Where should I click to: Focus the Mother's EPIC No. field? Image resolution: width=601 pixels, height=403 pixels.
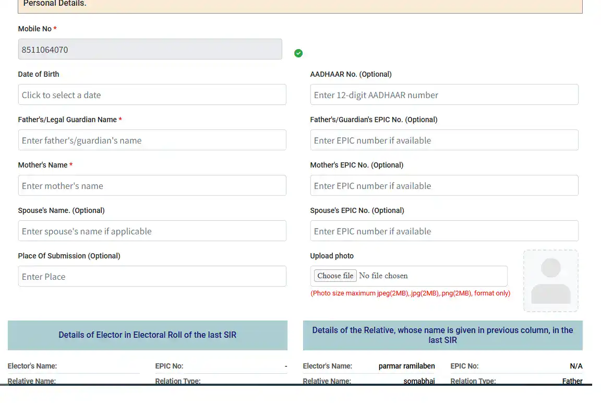point(444,185)
